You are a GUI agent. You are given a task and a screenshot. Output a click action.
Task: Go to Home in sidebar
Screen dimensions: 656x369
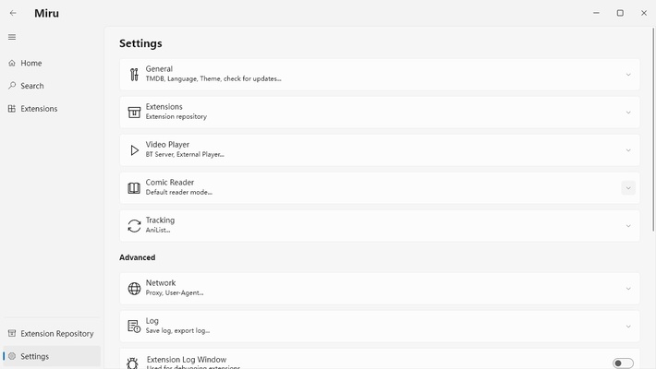tap(31, 64)
